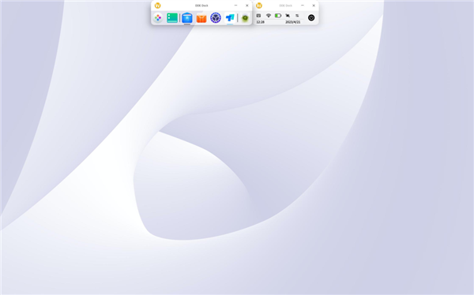
Task: Click the yellow W logo of the tray window
Action: [259, 6]
